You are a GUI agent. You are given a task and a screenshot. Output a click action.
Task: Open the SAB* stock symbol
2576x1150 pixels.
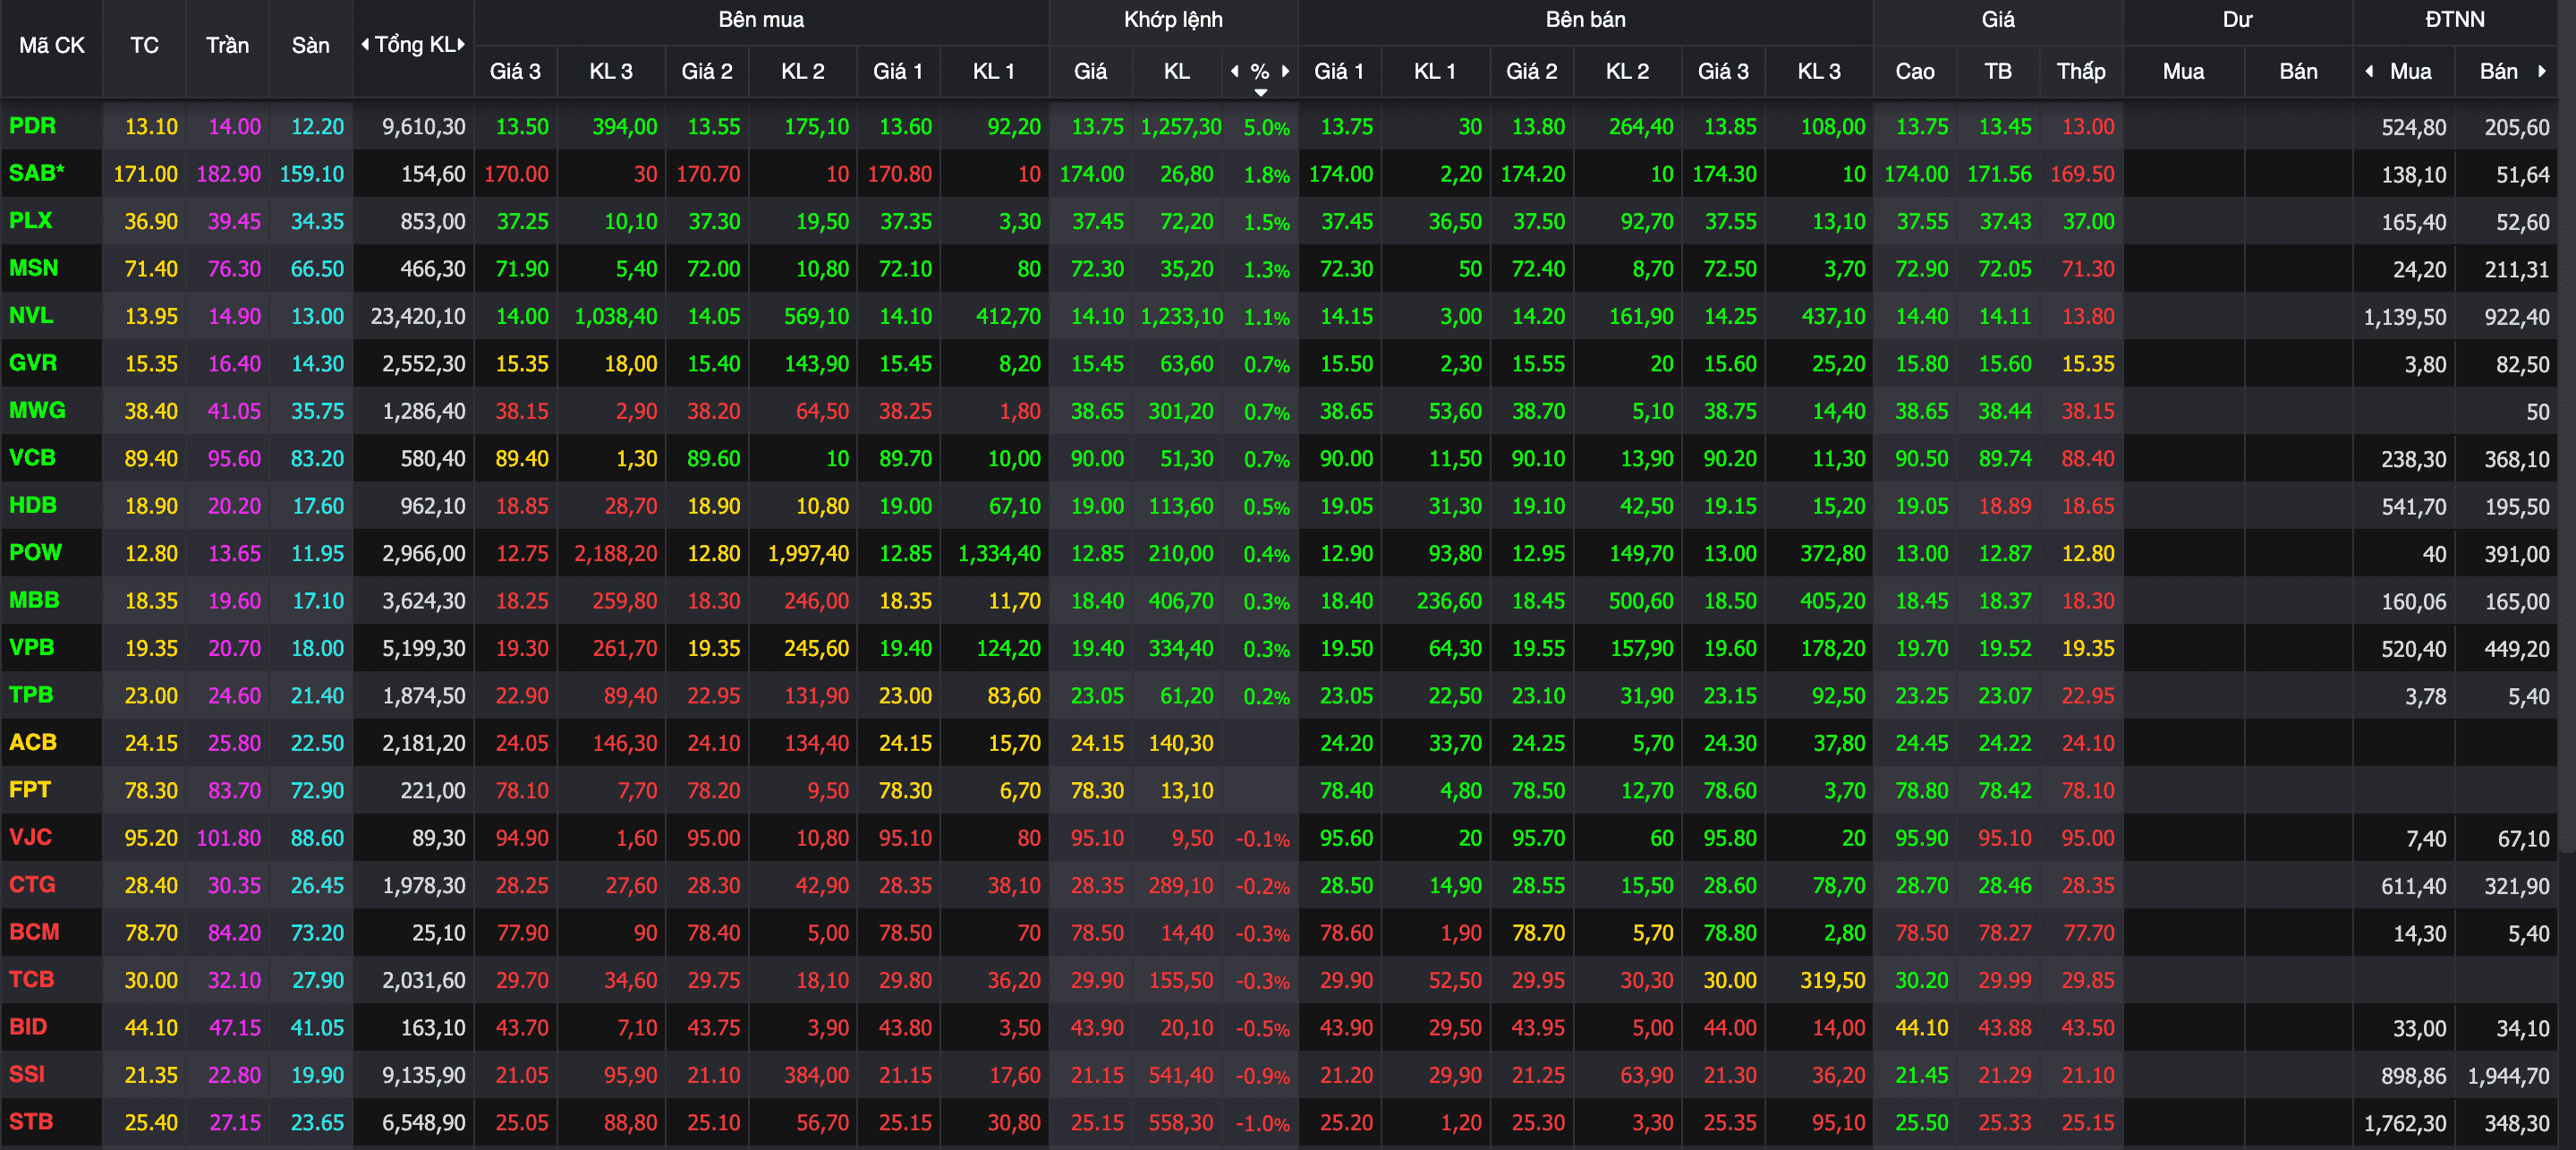36,173
